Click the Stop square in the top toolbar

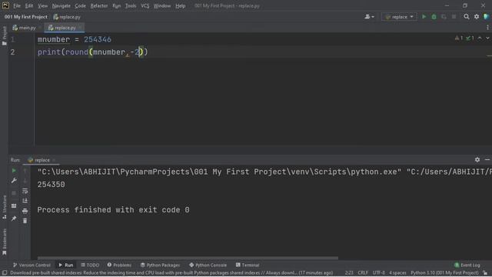(x=454, y=17)
